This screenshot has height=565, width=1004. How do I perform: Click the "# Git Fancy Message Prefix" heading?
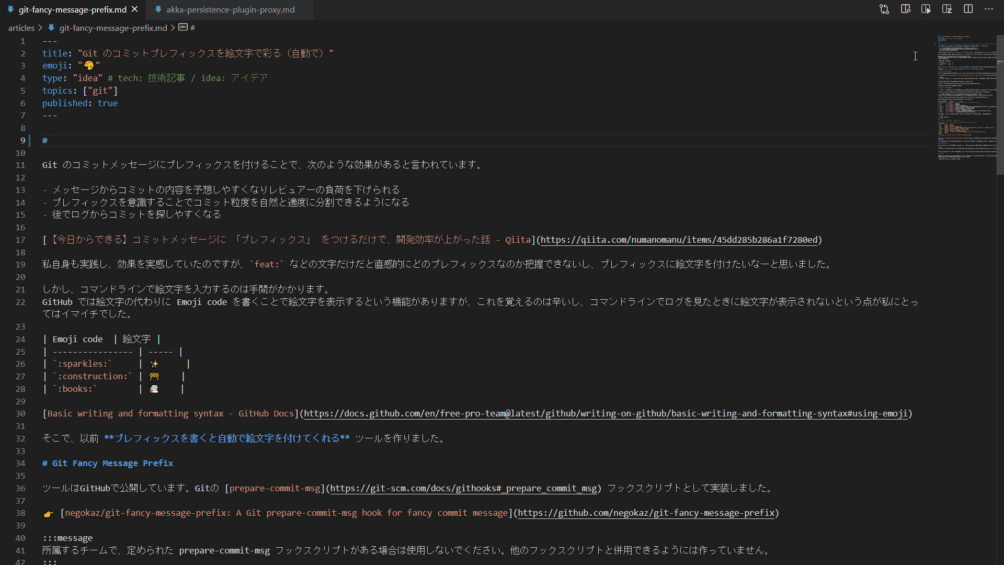108,464
